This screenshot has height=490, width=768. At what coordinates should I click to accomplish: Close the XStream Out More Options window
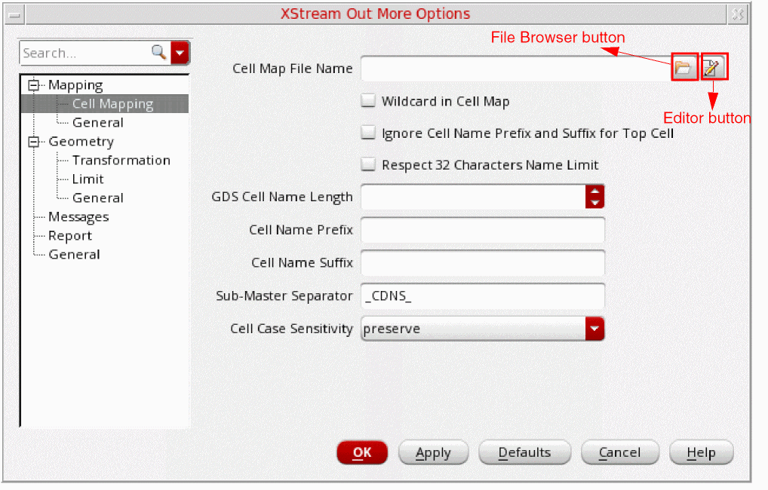(x=738, y=14)
